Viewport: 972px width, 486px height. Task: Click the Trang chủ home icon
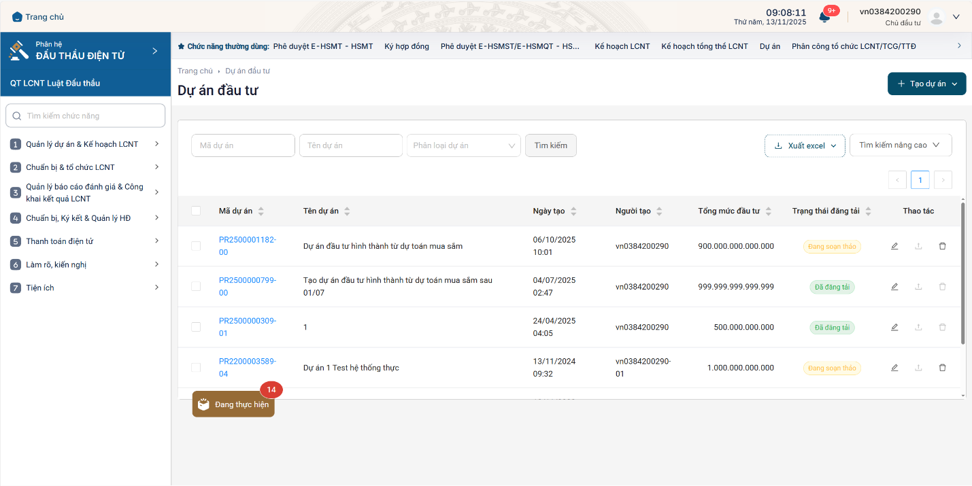coord(17,17)
